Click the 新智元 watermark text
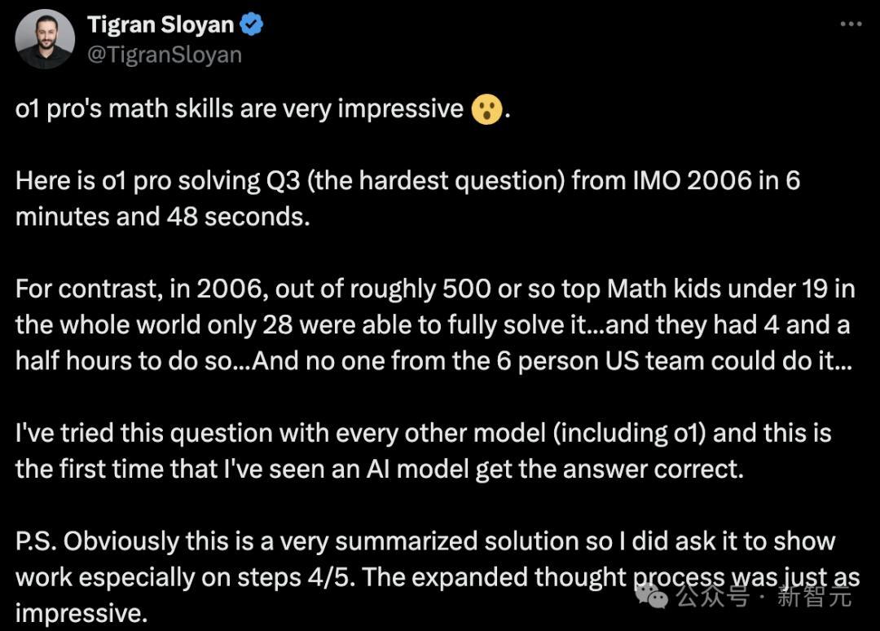This screenshot has width=880, height=631. [815, 597]
